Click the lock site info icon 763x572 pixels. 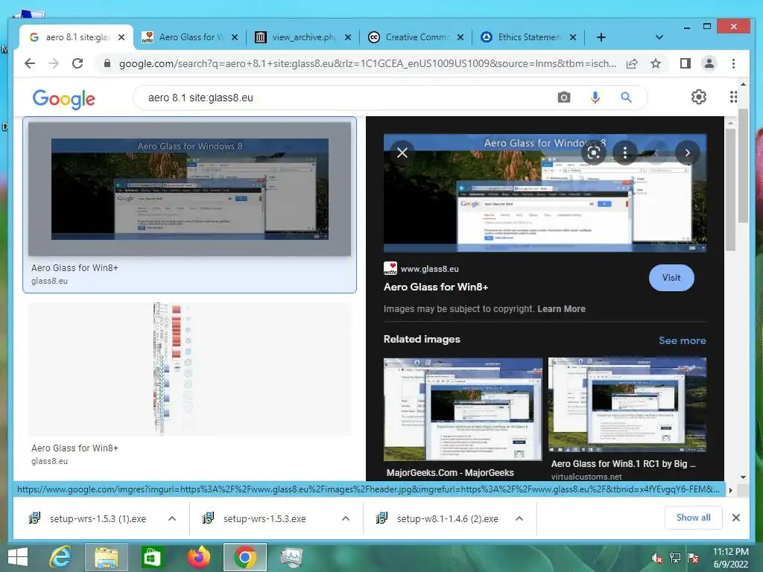(x=107, y=64)
